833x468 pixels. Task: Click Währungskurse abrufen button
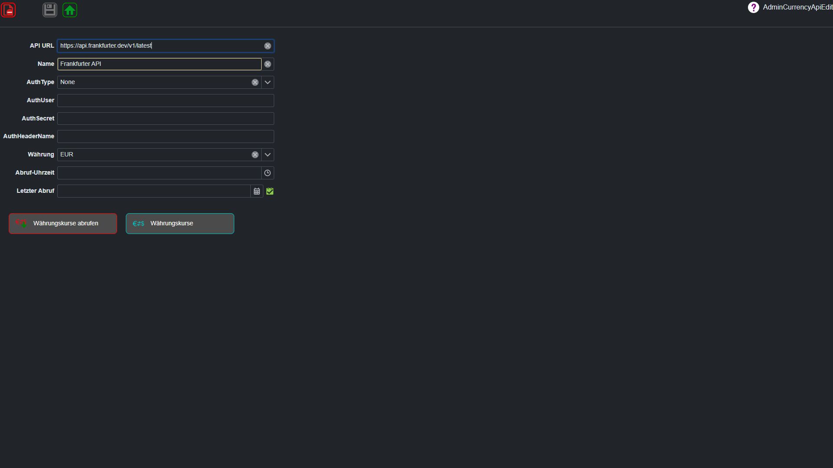pyautogui.click(x=63, y=224)
